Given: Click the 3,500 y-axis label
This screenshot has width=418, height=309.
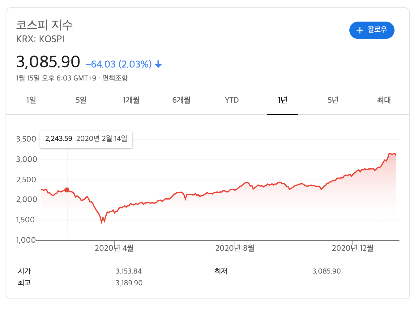Looking at the screenshot, I should point(26,139).
